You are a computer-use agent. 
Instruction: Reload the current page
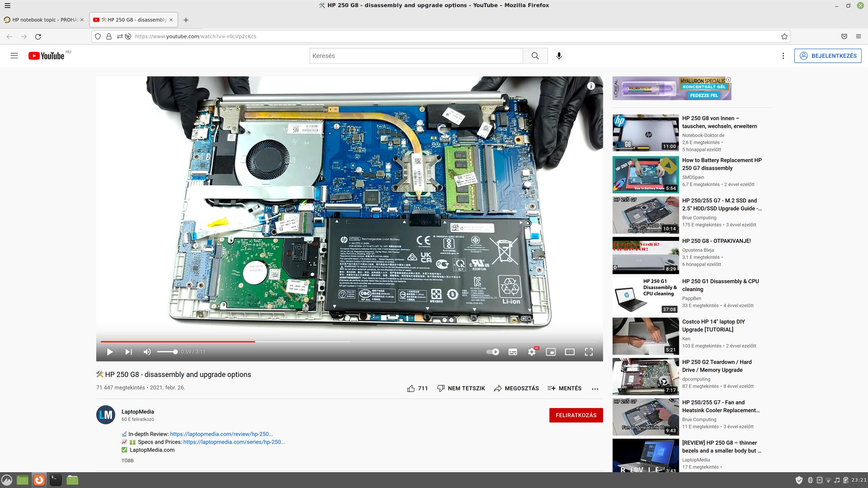point(38,36)
